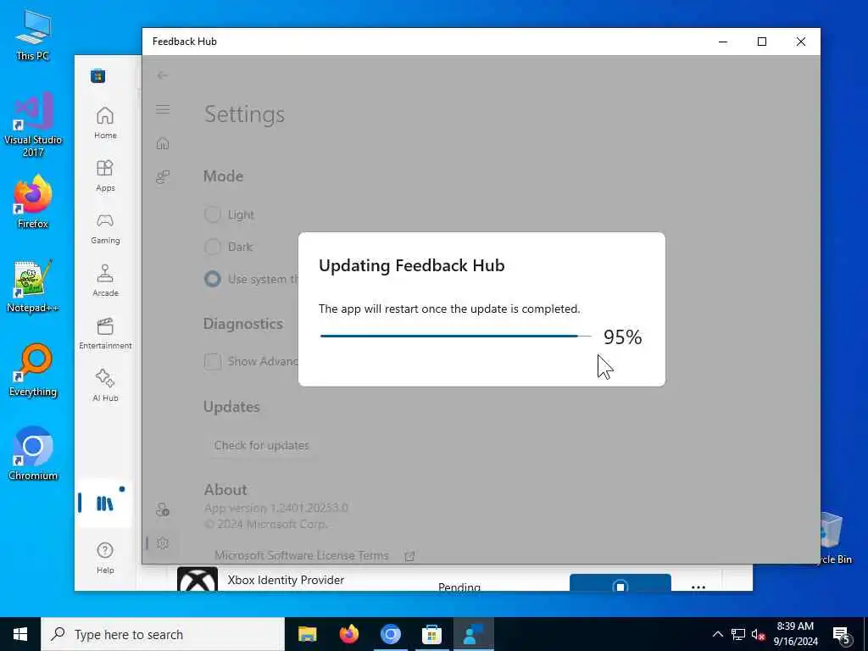Open Visual Studio 2017 desktop shortcut
This screenshot has height=651, width=868.
pyautogui.click(x=33, y=125)
